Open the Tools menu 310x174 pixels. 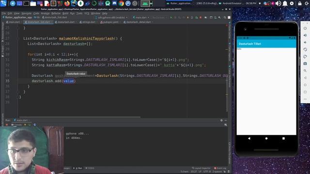click(x=79, y=14)
